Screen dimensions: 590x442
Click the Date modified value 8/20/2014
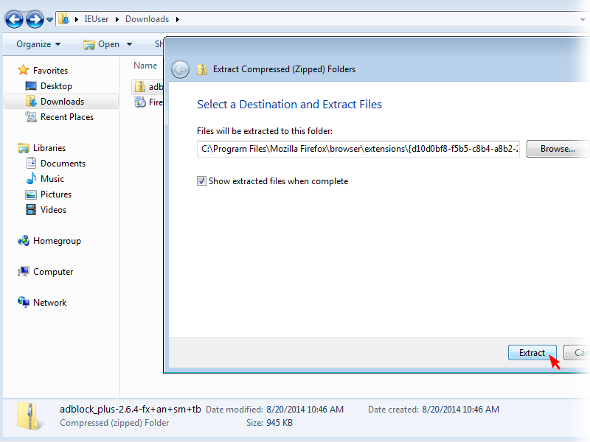(305, 410)
